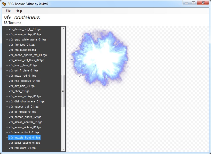Choose vfx_fire_loop_01.tga from the tree

coord(22,45)
